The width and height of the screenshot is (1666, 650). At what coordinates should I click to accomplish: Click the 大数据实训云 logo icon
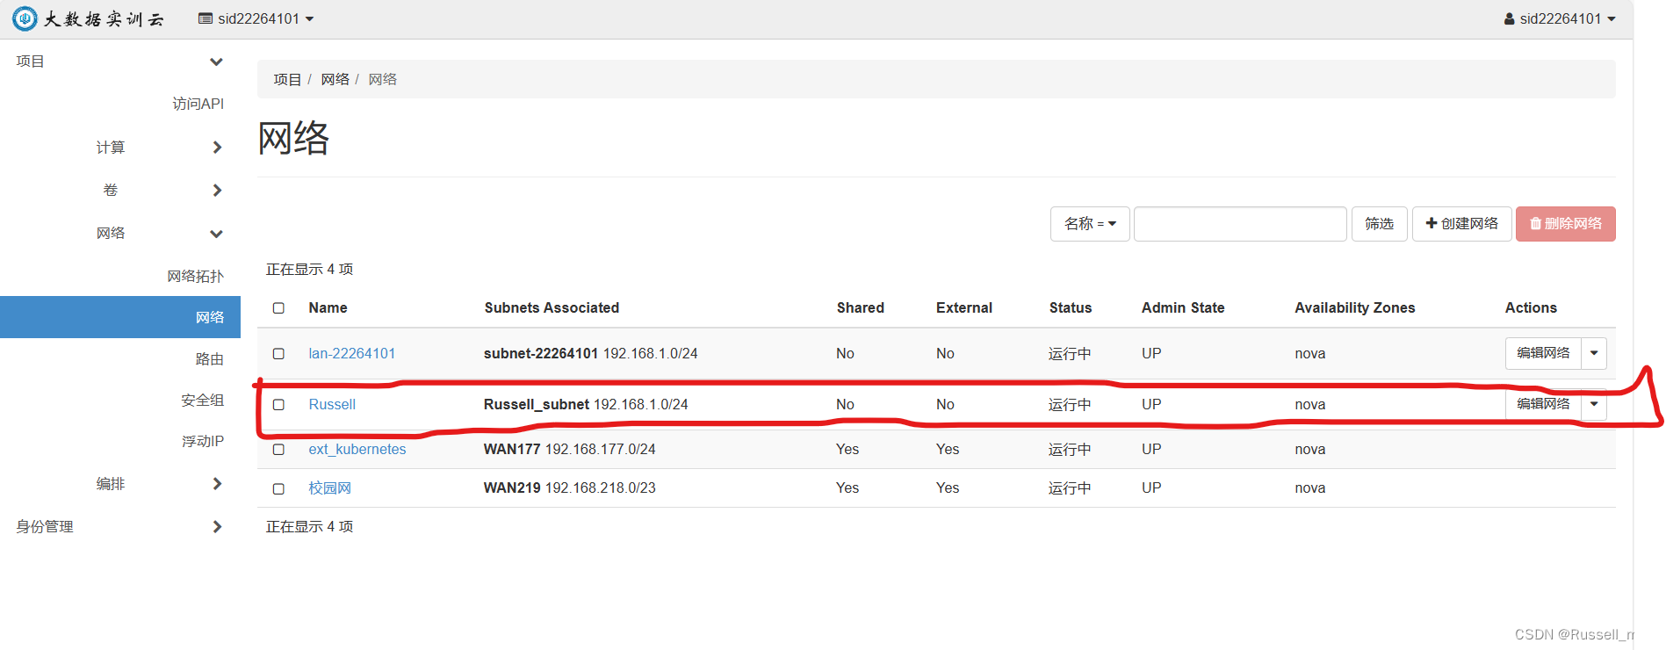coord(25,18)
